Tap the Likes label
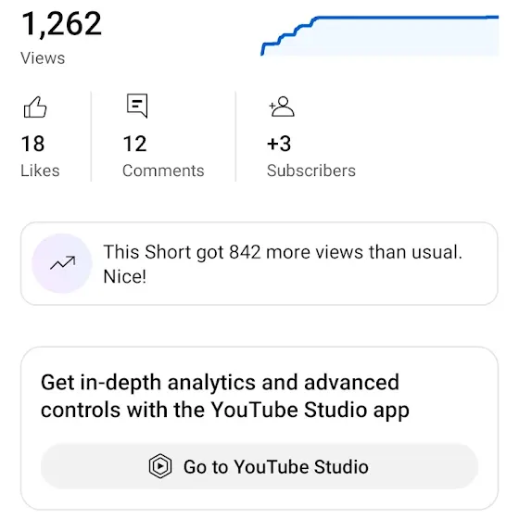Image resolution: width=519 pixels, height=519 pixels. pyautogui.click(x=40, y=171)
